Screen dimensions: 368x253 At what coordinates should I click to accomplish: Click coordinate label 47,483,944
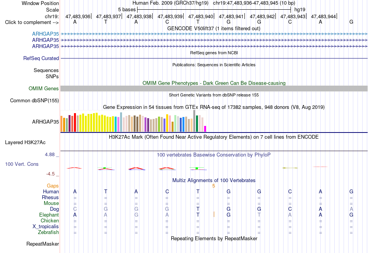(x=323, y=16)
